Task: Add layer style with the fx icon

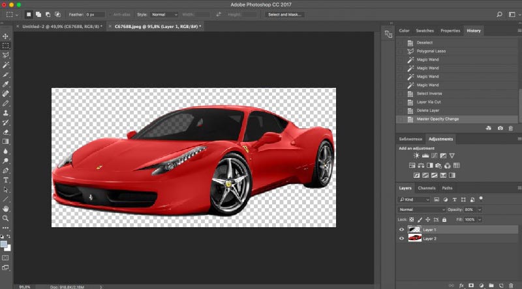Action: [461, 285]
